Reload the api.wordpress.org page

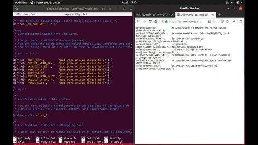150,21
